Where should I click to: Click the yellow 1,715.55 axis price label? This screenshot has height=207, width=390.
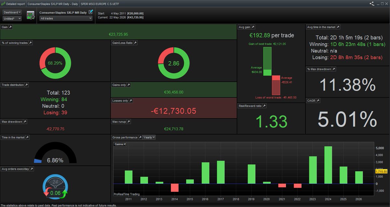[x=382, y=171]
